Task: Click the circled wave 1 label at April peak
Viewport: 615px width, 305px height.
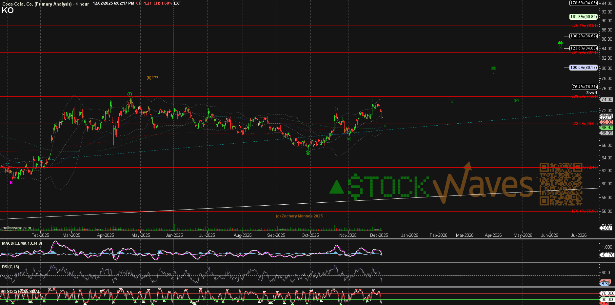Action: (130, 94)
